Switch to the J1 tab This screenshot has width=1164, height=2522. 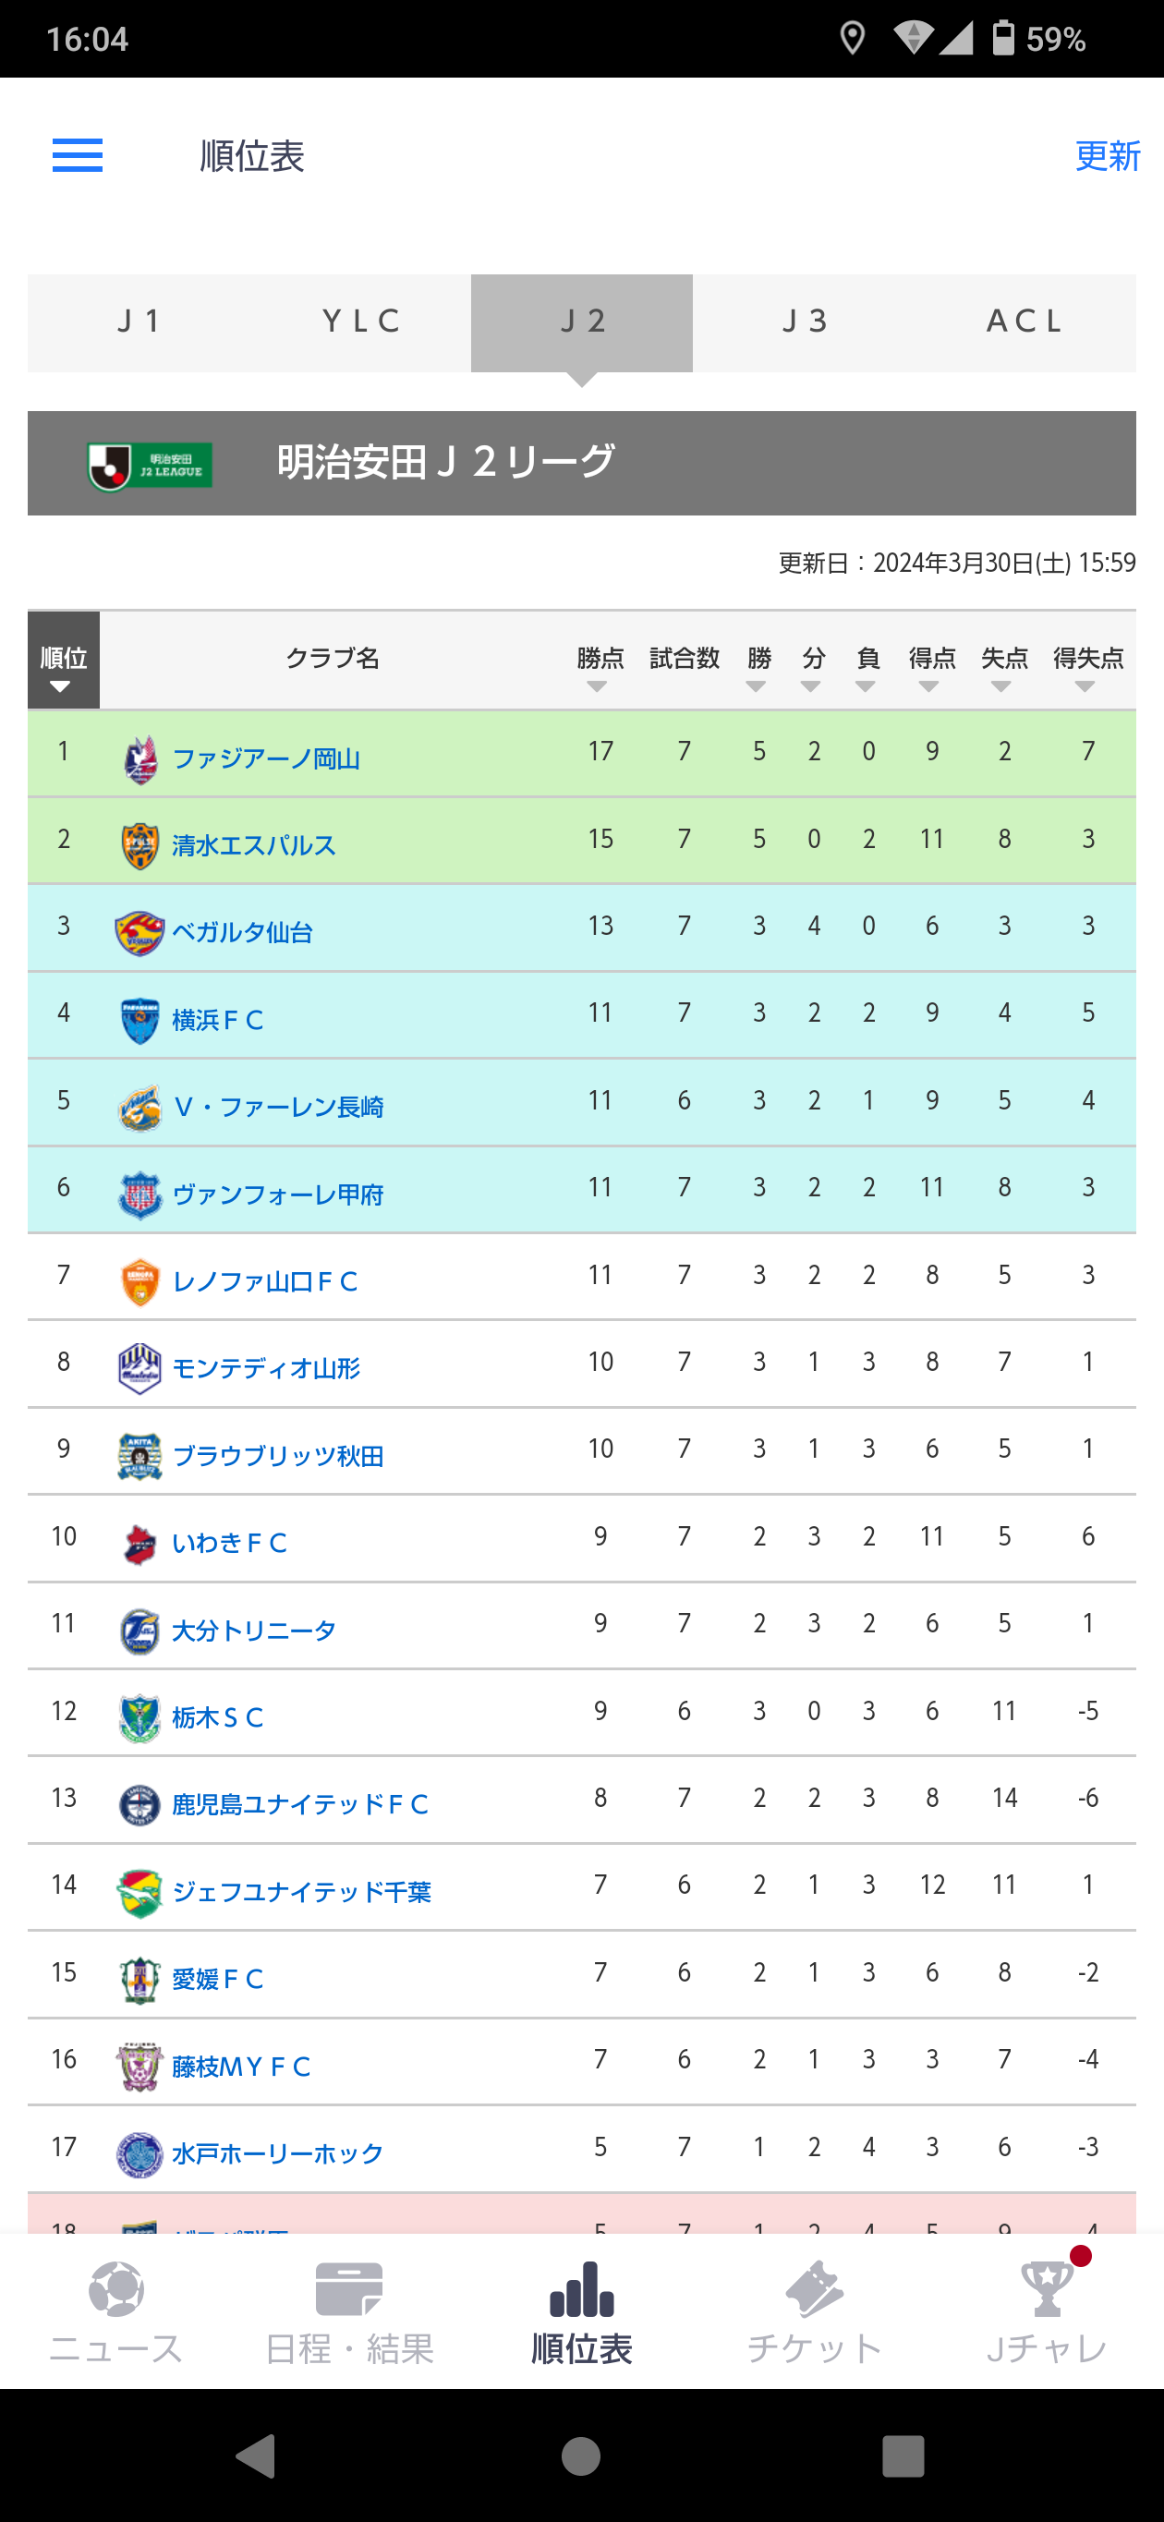(139, 322)
